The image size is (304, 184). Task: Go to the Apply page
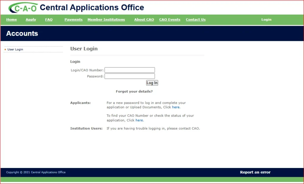click(31, 20)
